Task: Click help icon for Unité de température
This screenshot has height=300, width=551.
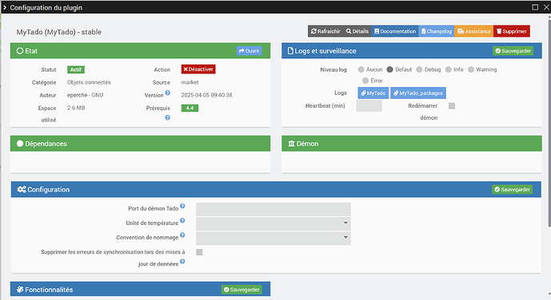Action: [x=182, y=220]
